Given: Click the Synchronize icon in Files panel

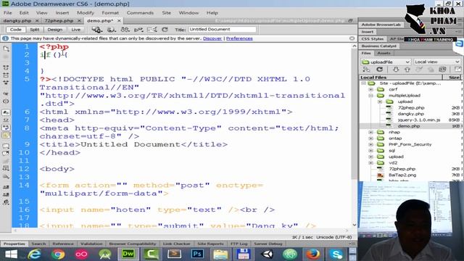Looking at the screenshot, I should (x=442, y=70).
